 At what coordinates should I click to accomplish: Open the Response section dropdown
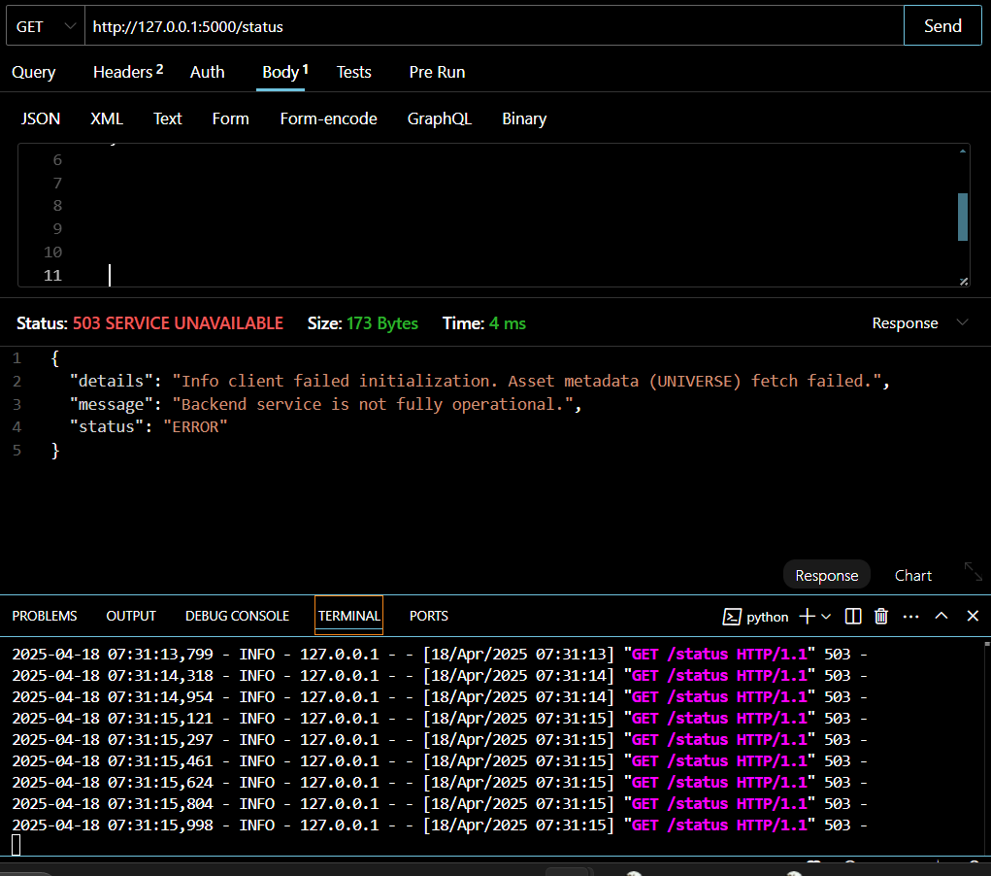coord(919,323)
